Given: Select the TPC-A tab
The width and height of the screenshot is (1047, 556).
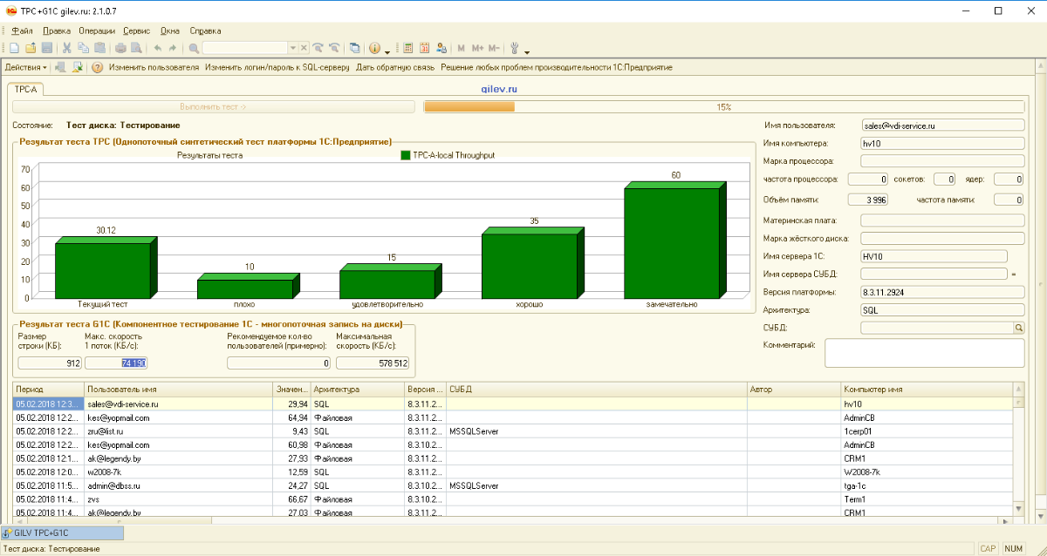Looking at the screenshot, I should (x=26, y=89).
